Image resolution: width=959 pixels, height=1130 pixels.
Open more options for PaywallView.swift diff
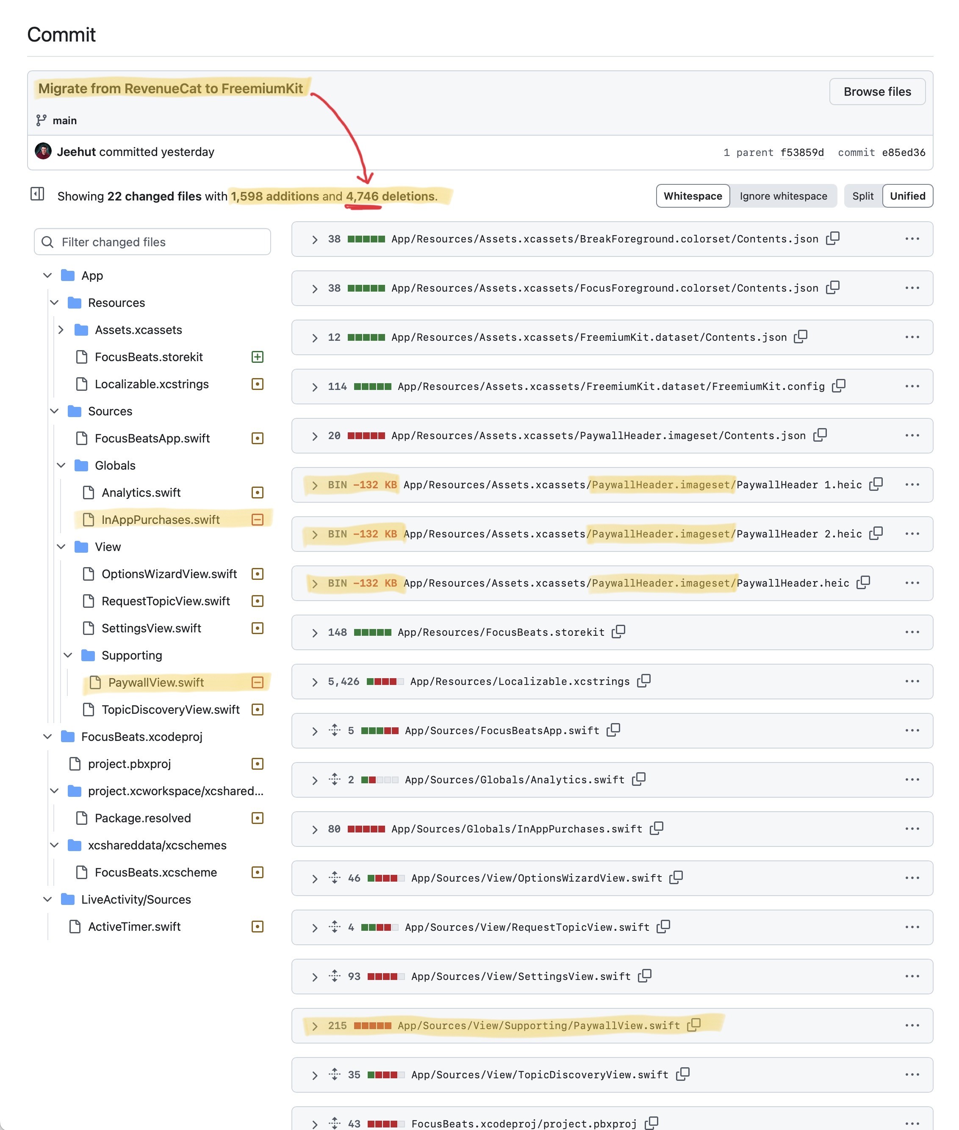912,1026
